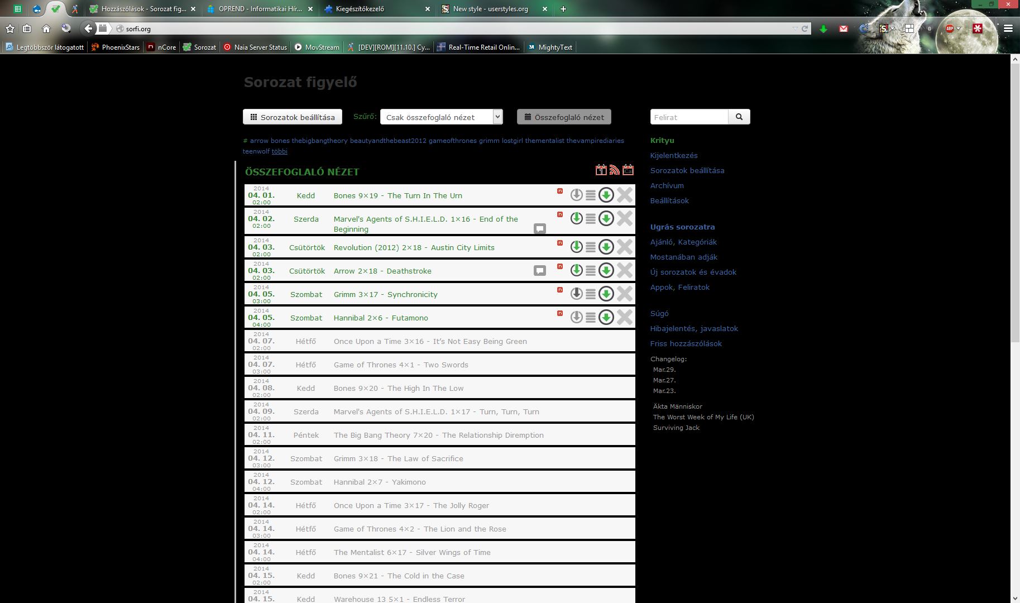Click the sorfi.org address bar
This screenshot has height=603, width=1020.
click(452, 28)
